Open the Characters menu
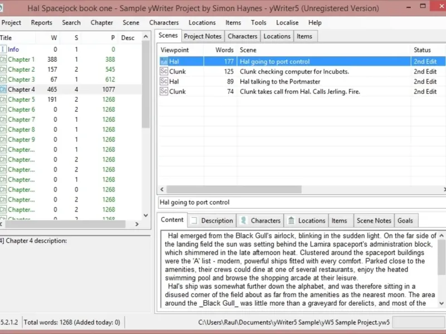 pyautogui.click(x=164, y=23)
